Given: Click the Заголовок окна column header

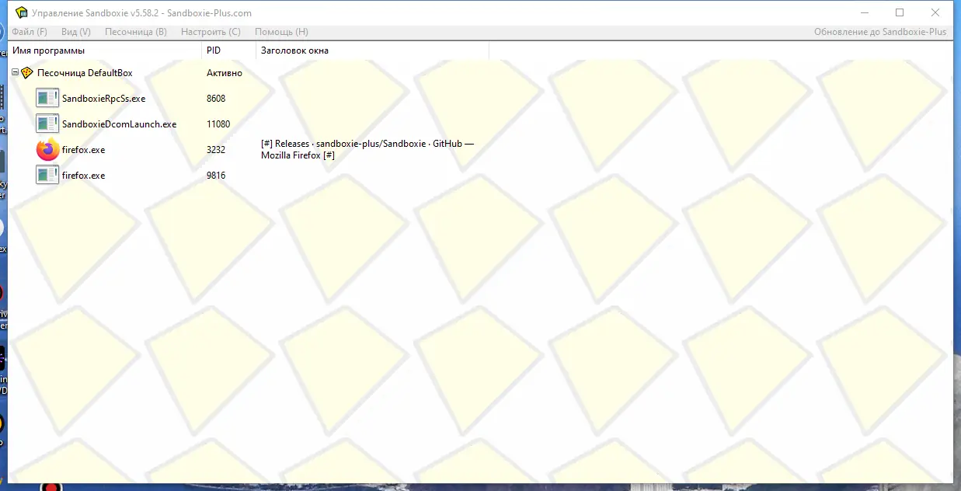Looking at the screenshot, I should [x=372, y=50].
